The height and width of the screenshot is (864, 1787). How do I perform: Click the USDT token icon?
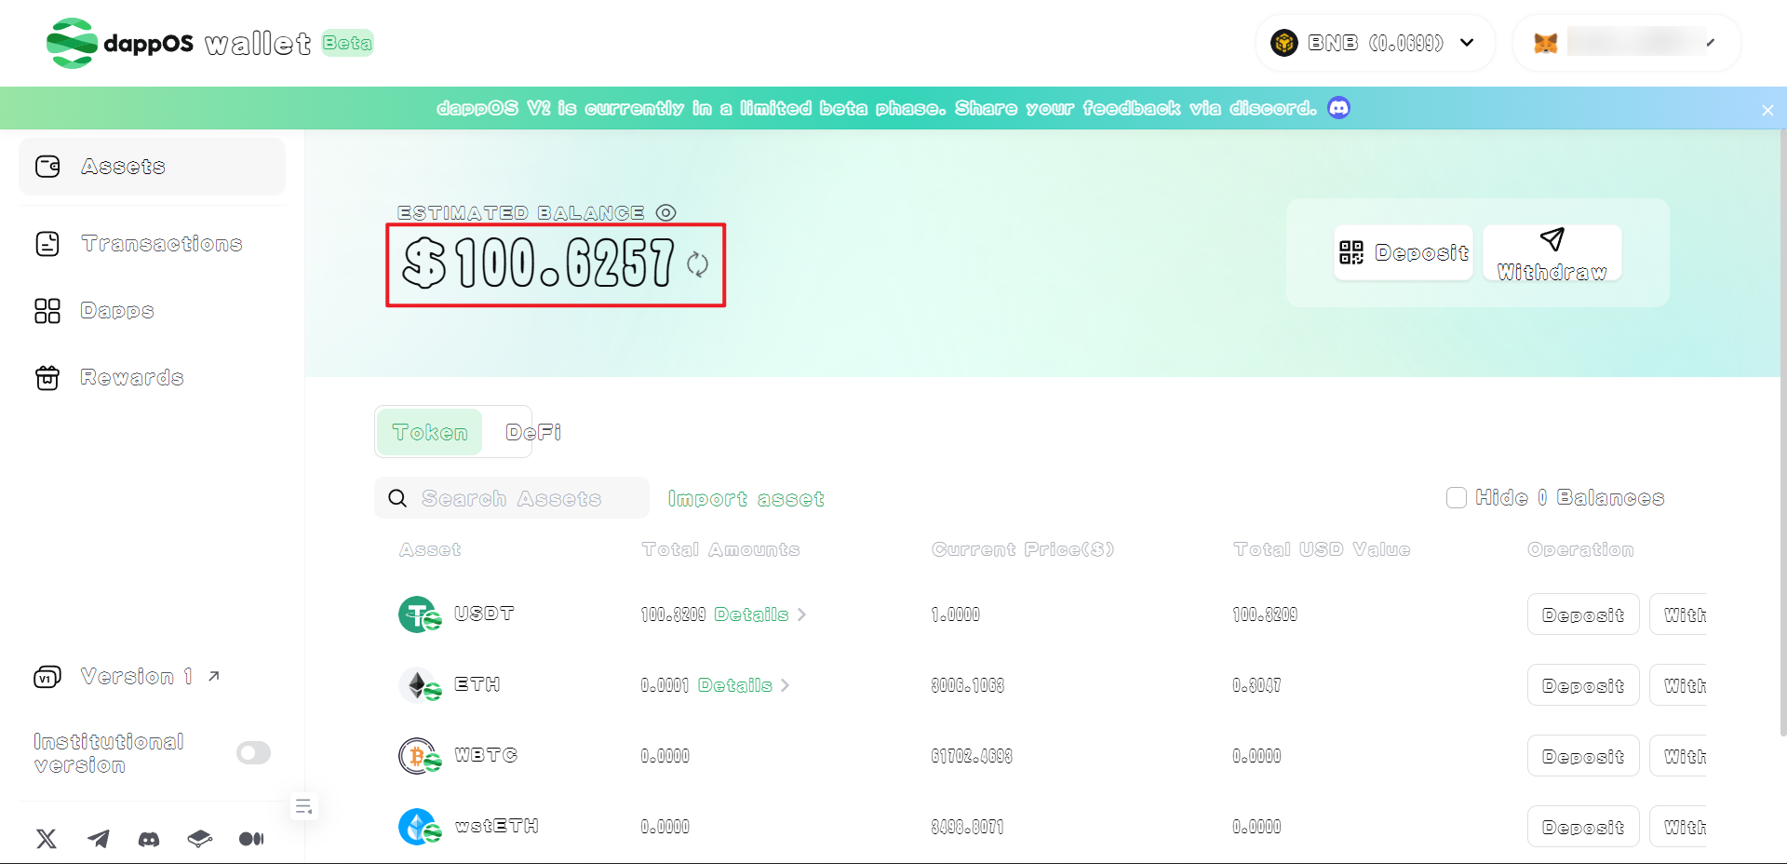pos(419,614)
